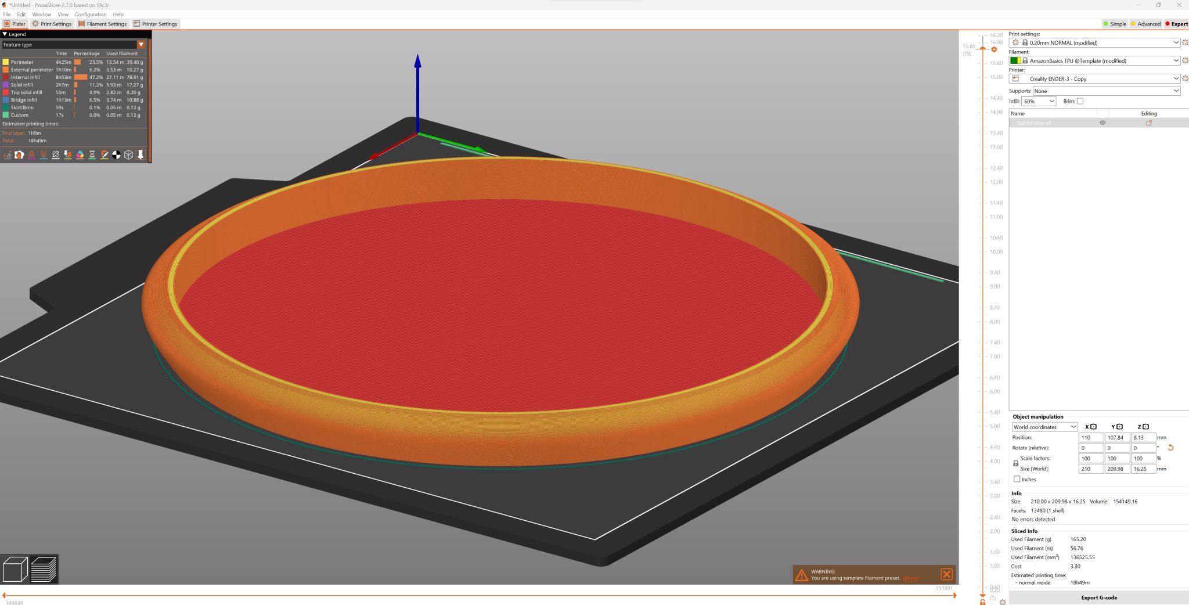The image size is (1189, 605).
Task: Click Rotate X field in Object manipulation
Action: [1091, 448]
